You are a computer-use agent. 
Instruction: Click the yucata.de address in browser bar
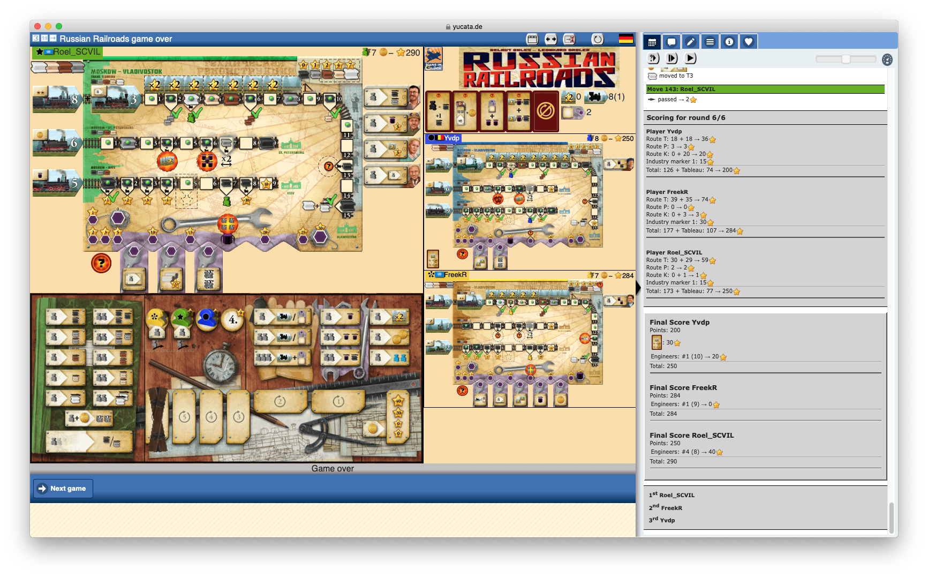(x=467, y=27)
